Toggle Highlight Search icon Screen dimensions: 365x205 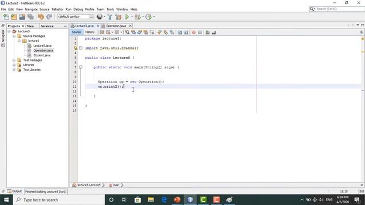tap(146, 32)
